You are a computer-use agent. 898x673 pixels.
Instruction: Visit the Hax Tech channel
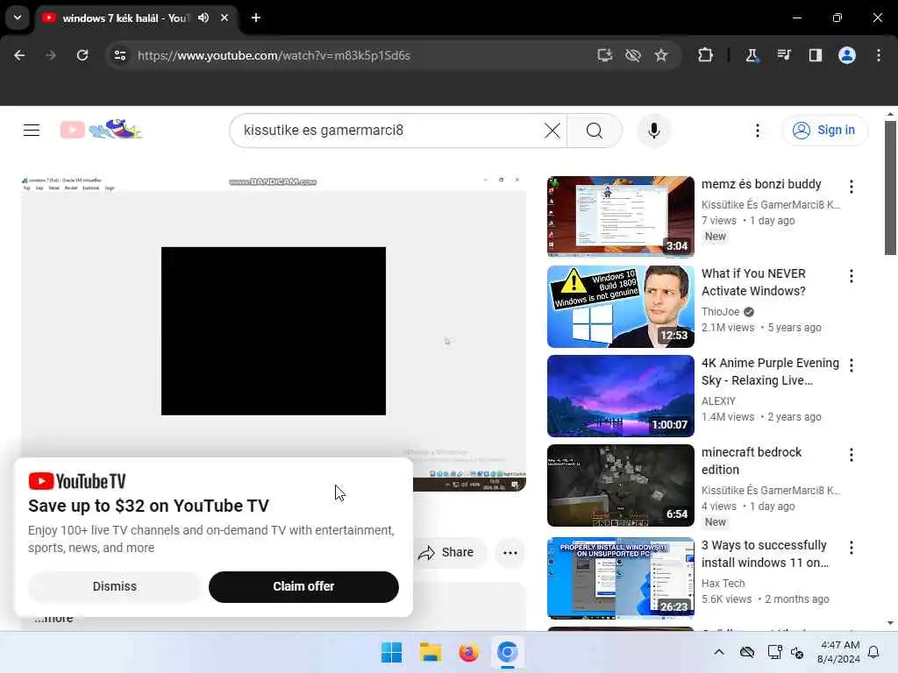pyautogui.click(x=723, y=583)
